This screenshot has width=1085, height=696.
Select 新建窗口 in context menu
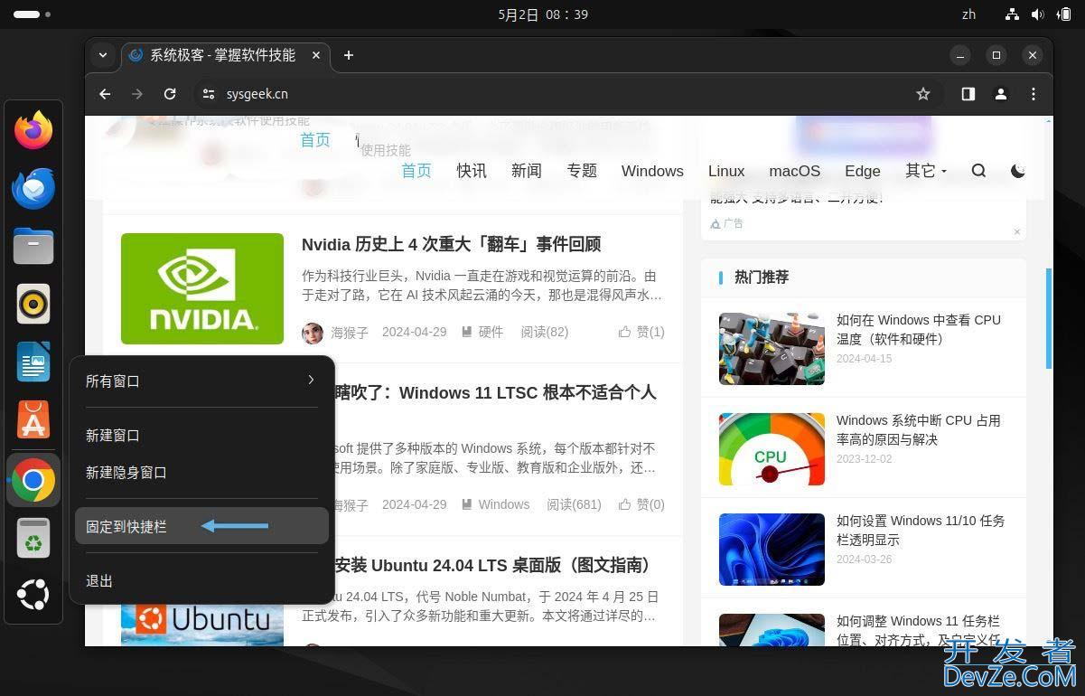coord(201,436)
